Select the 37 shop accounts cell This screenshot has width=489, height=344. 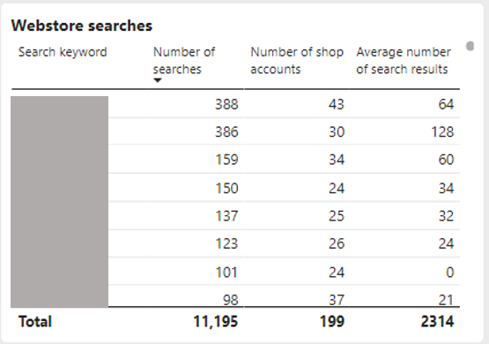[x=337, y=300]
